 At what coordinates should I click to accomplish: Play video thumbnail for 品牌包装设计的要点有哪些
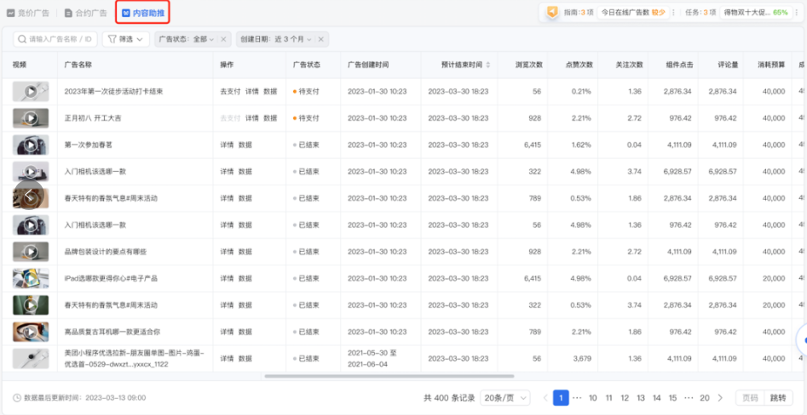pos(31,252)
